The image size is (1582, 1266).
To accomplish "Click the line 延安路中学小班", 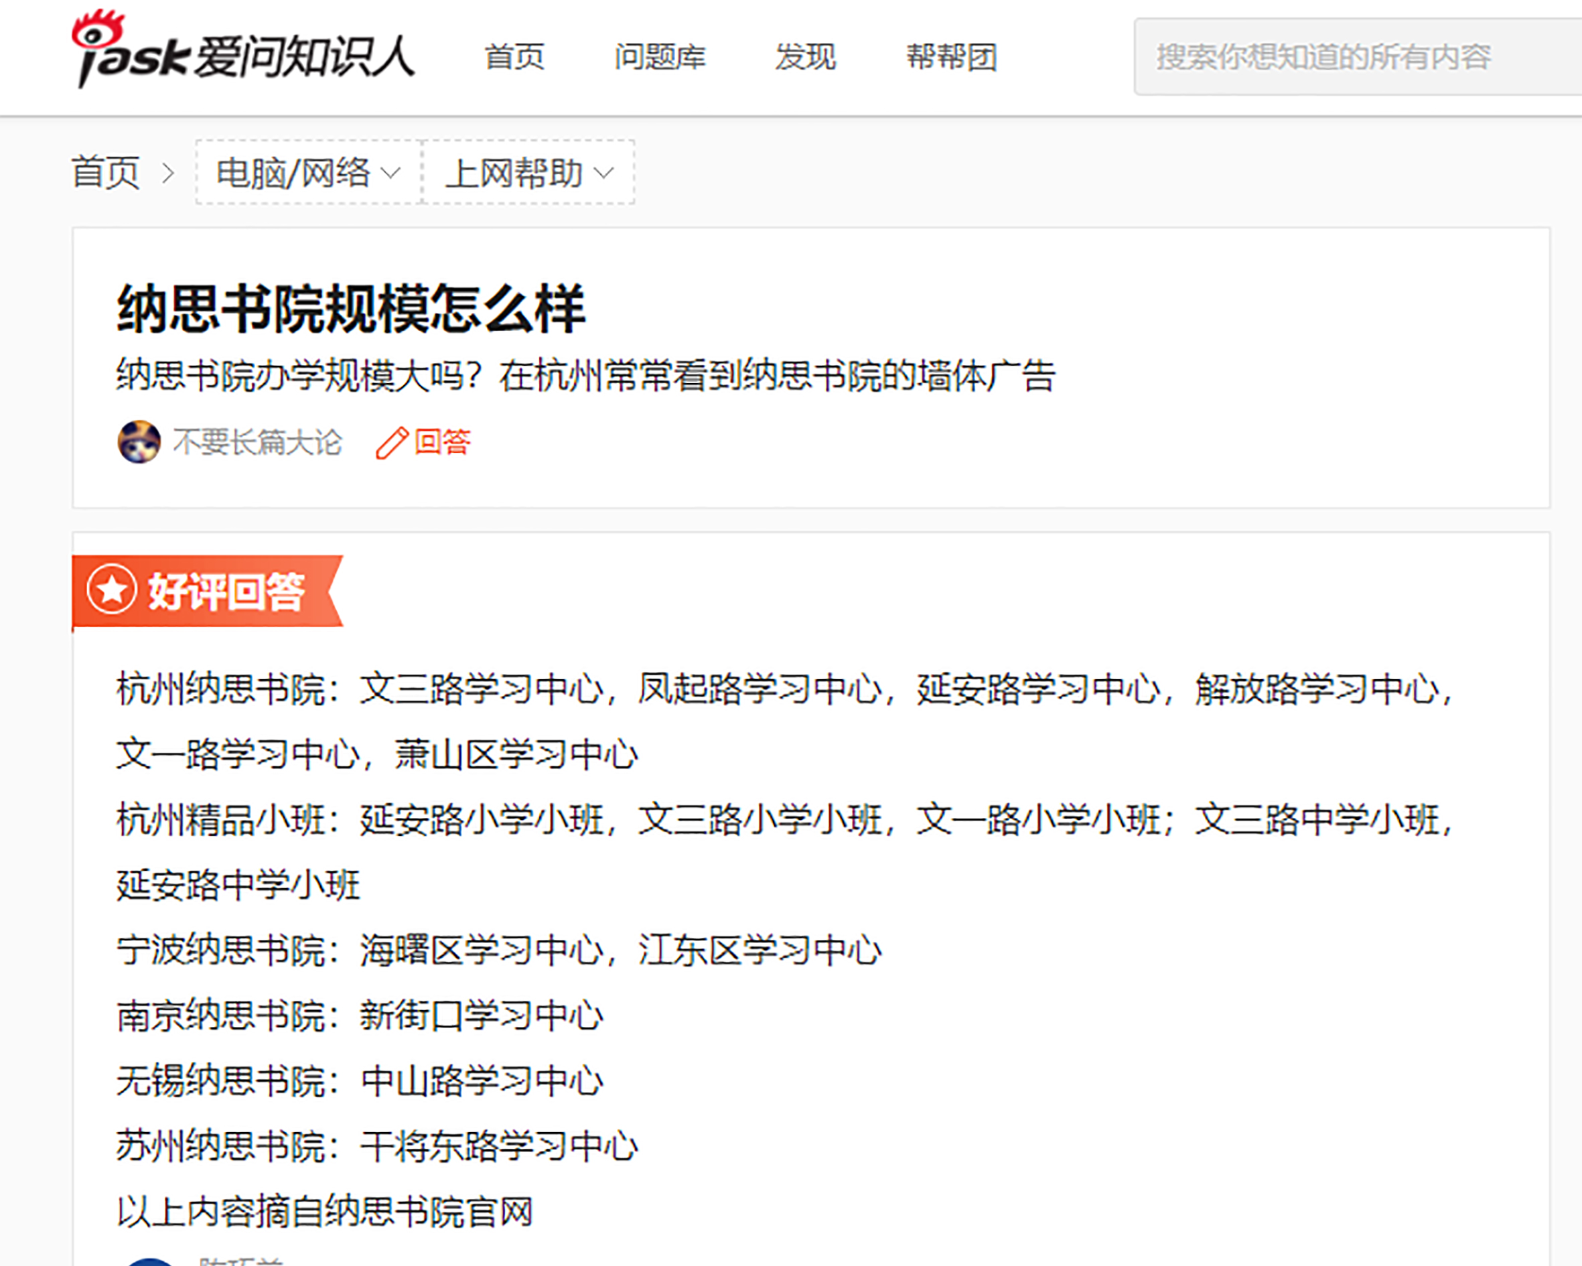I will click(238, 884).
